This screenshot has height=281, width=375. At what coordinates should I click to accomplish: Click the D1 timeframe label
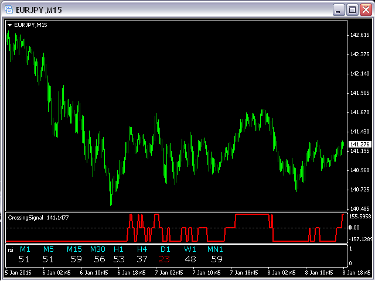click(165, 249)
